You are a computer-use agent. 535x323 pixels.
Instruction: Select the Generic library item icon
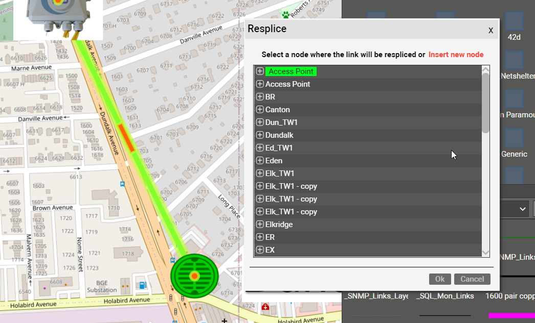(x=514, y=138)
